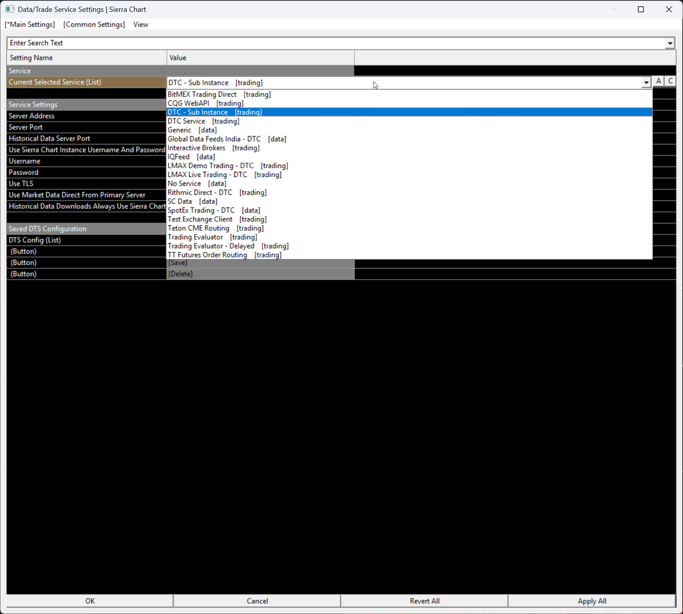The image size is (683, 614).
Task: Pick SpotEx Trading - DTC
Action: pyautogui.click(x=409, y=210)
